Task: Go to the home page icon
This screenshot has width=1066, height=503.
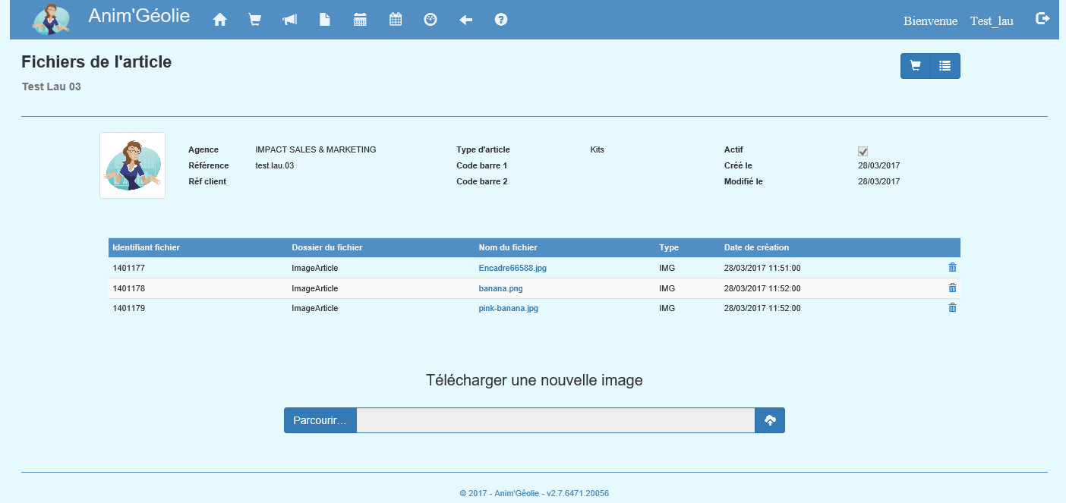Action: pyautogui.click(x=220, y=20)
